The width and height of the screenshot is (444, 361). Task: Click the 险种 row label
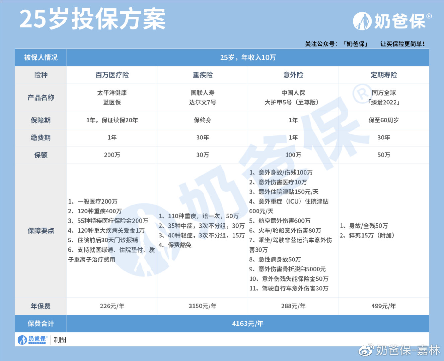41,75
